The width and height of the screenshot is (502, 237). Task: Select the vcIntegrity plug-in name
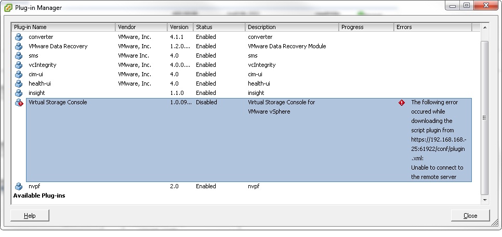point(42,65)
